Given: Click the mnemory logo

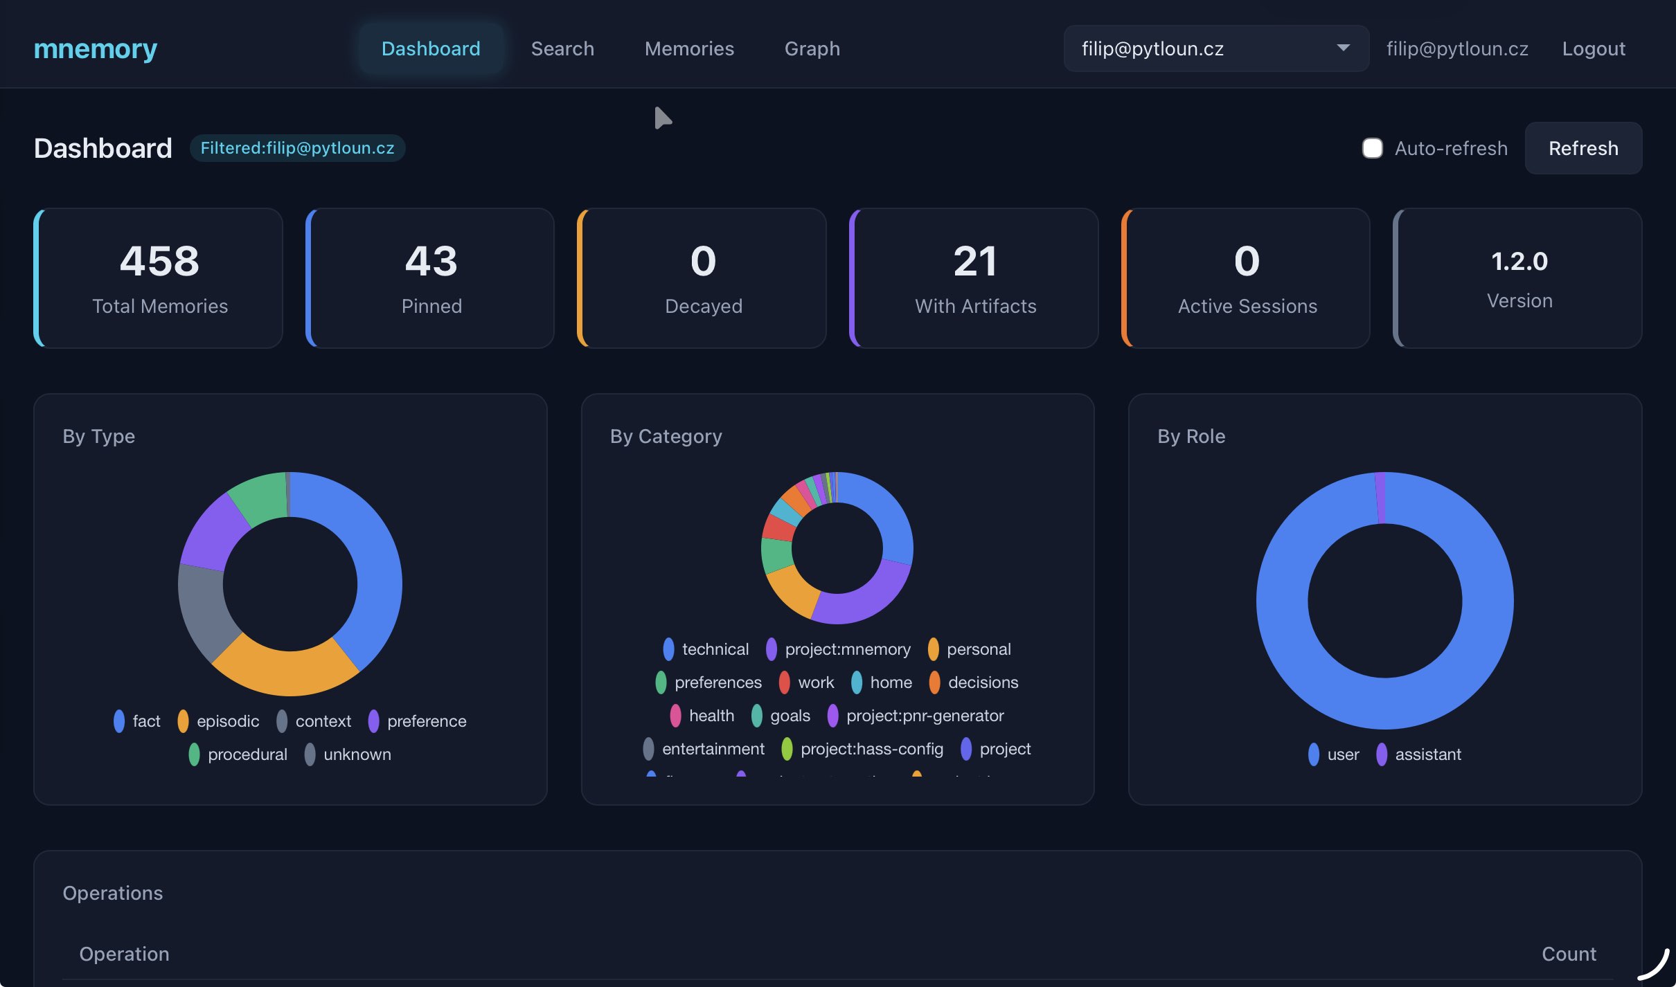Looking at the screenshot, I should [x=95, y=48].
